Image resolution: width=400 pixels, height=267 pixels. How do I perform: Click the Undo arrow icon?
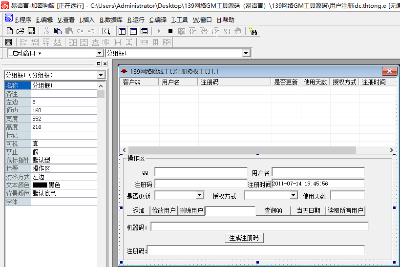91,31
